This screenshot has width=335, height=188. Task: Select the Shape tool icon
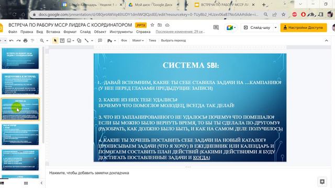tap(79, 41)
